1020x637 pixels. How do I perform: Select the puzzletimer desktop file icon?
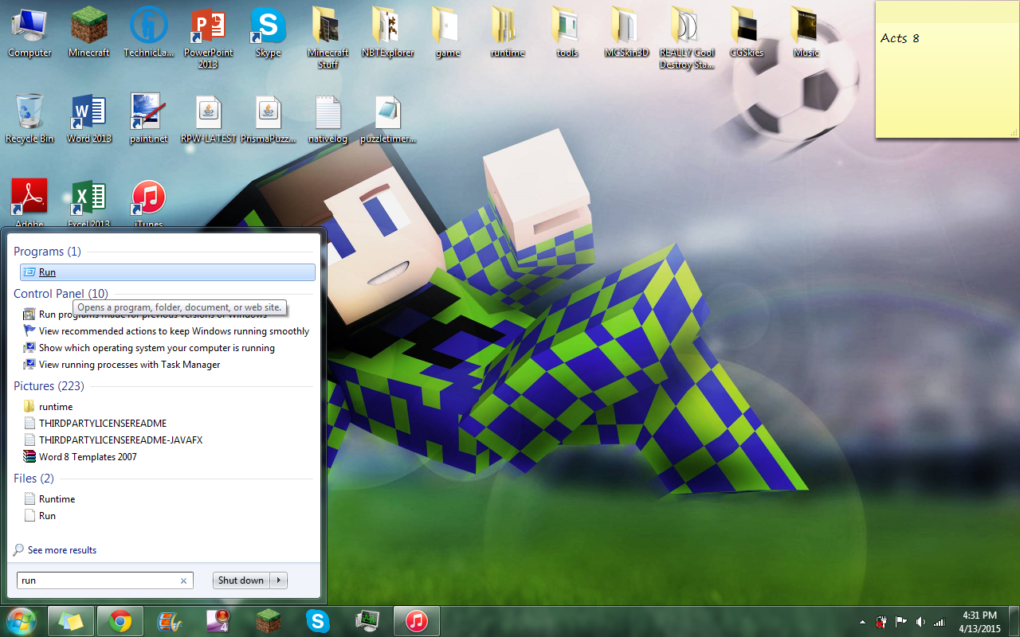[x=388, y=118]
